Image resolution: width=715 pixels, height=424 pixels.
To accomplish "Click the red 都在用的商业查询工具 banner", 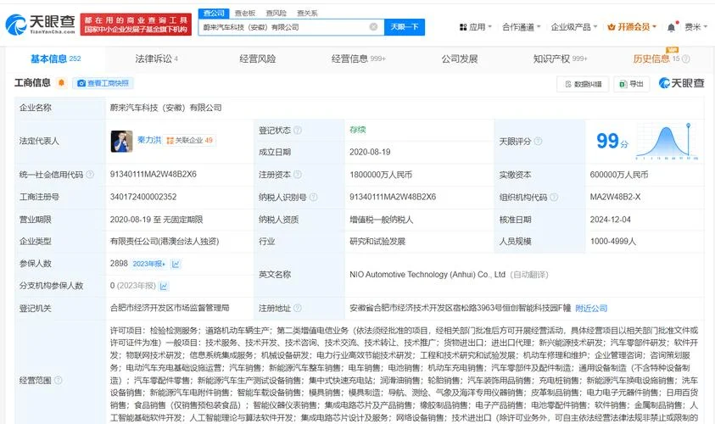I will [136, 25].
